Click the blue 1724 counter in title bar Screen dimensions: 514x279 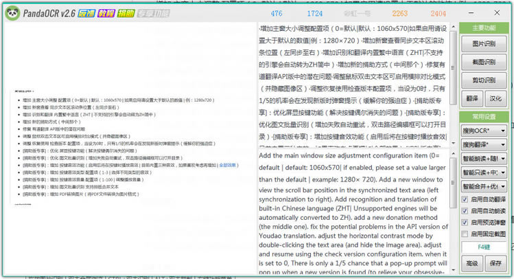tap(315, 14)
